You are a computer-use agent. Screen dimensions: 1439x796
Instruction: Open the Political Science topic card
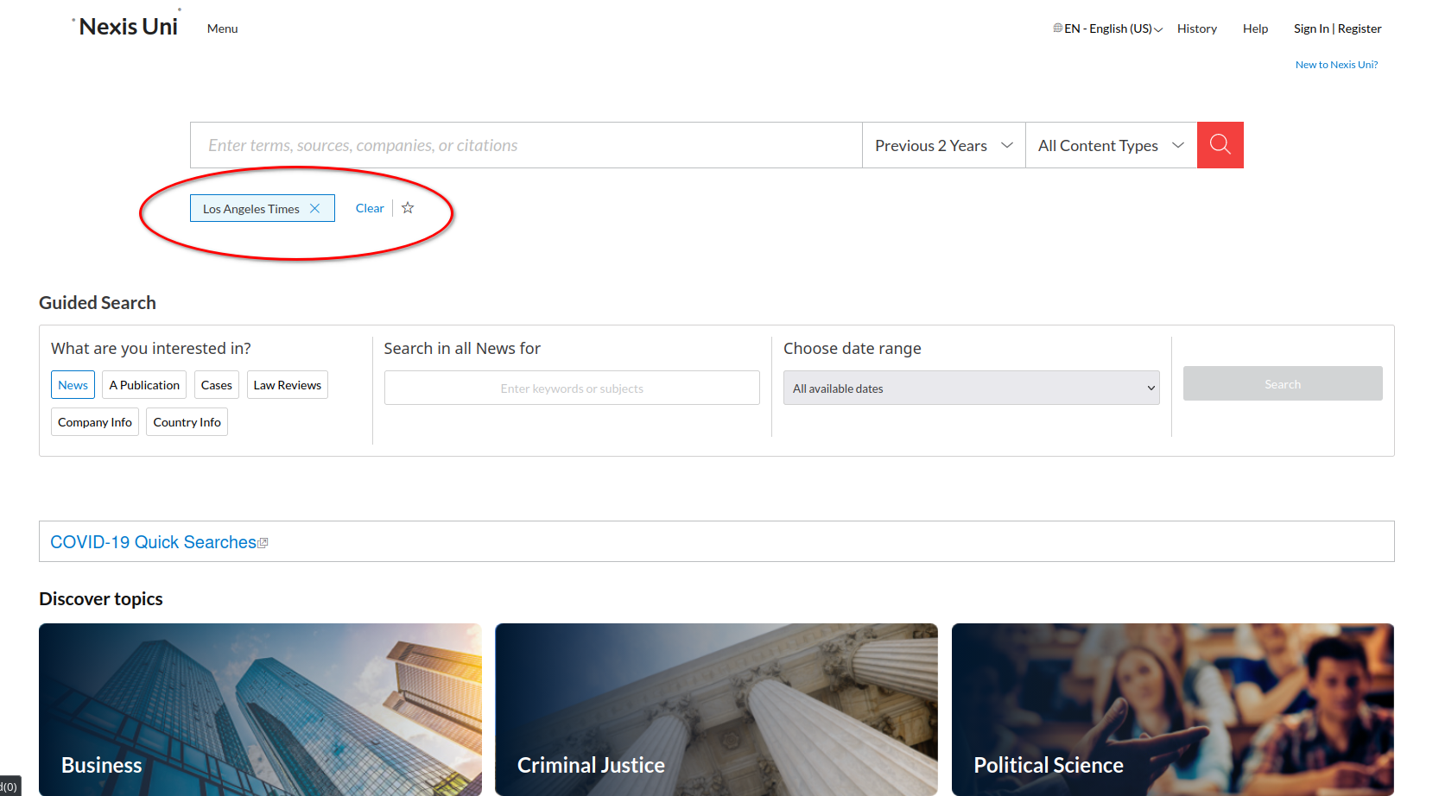1173,710
